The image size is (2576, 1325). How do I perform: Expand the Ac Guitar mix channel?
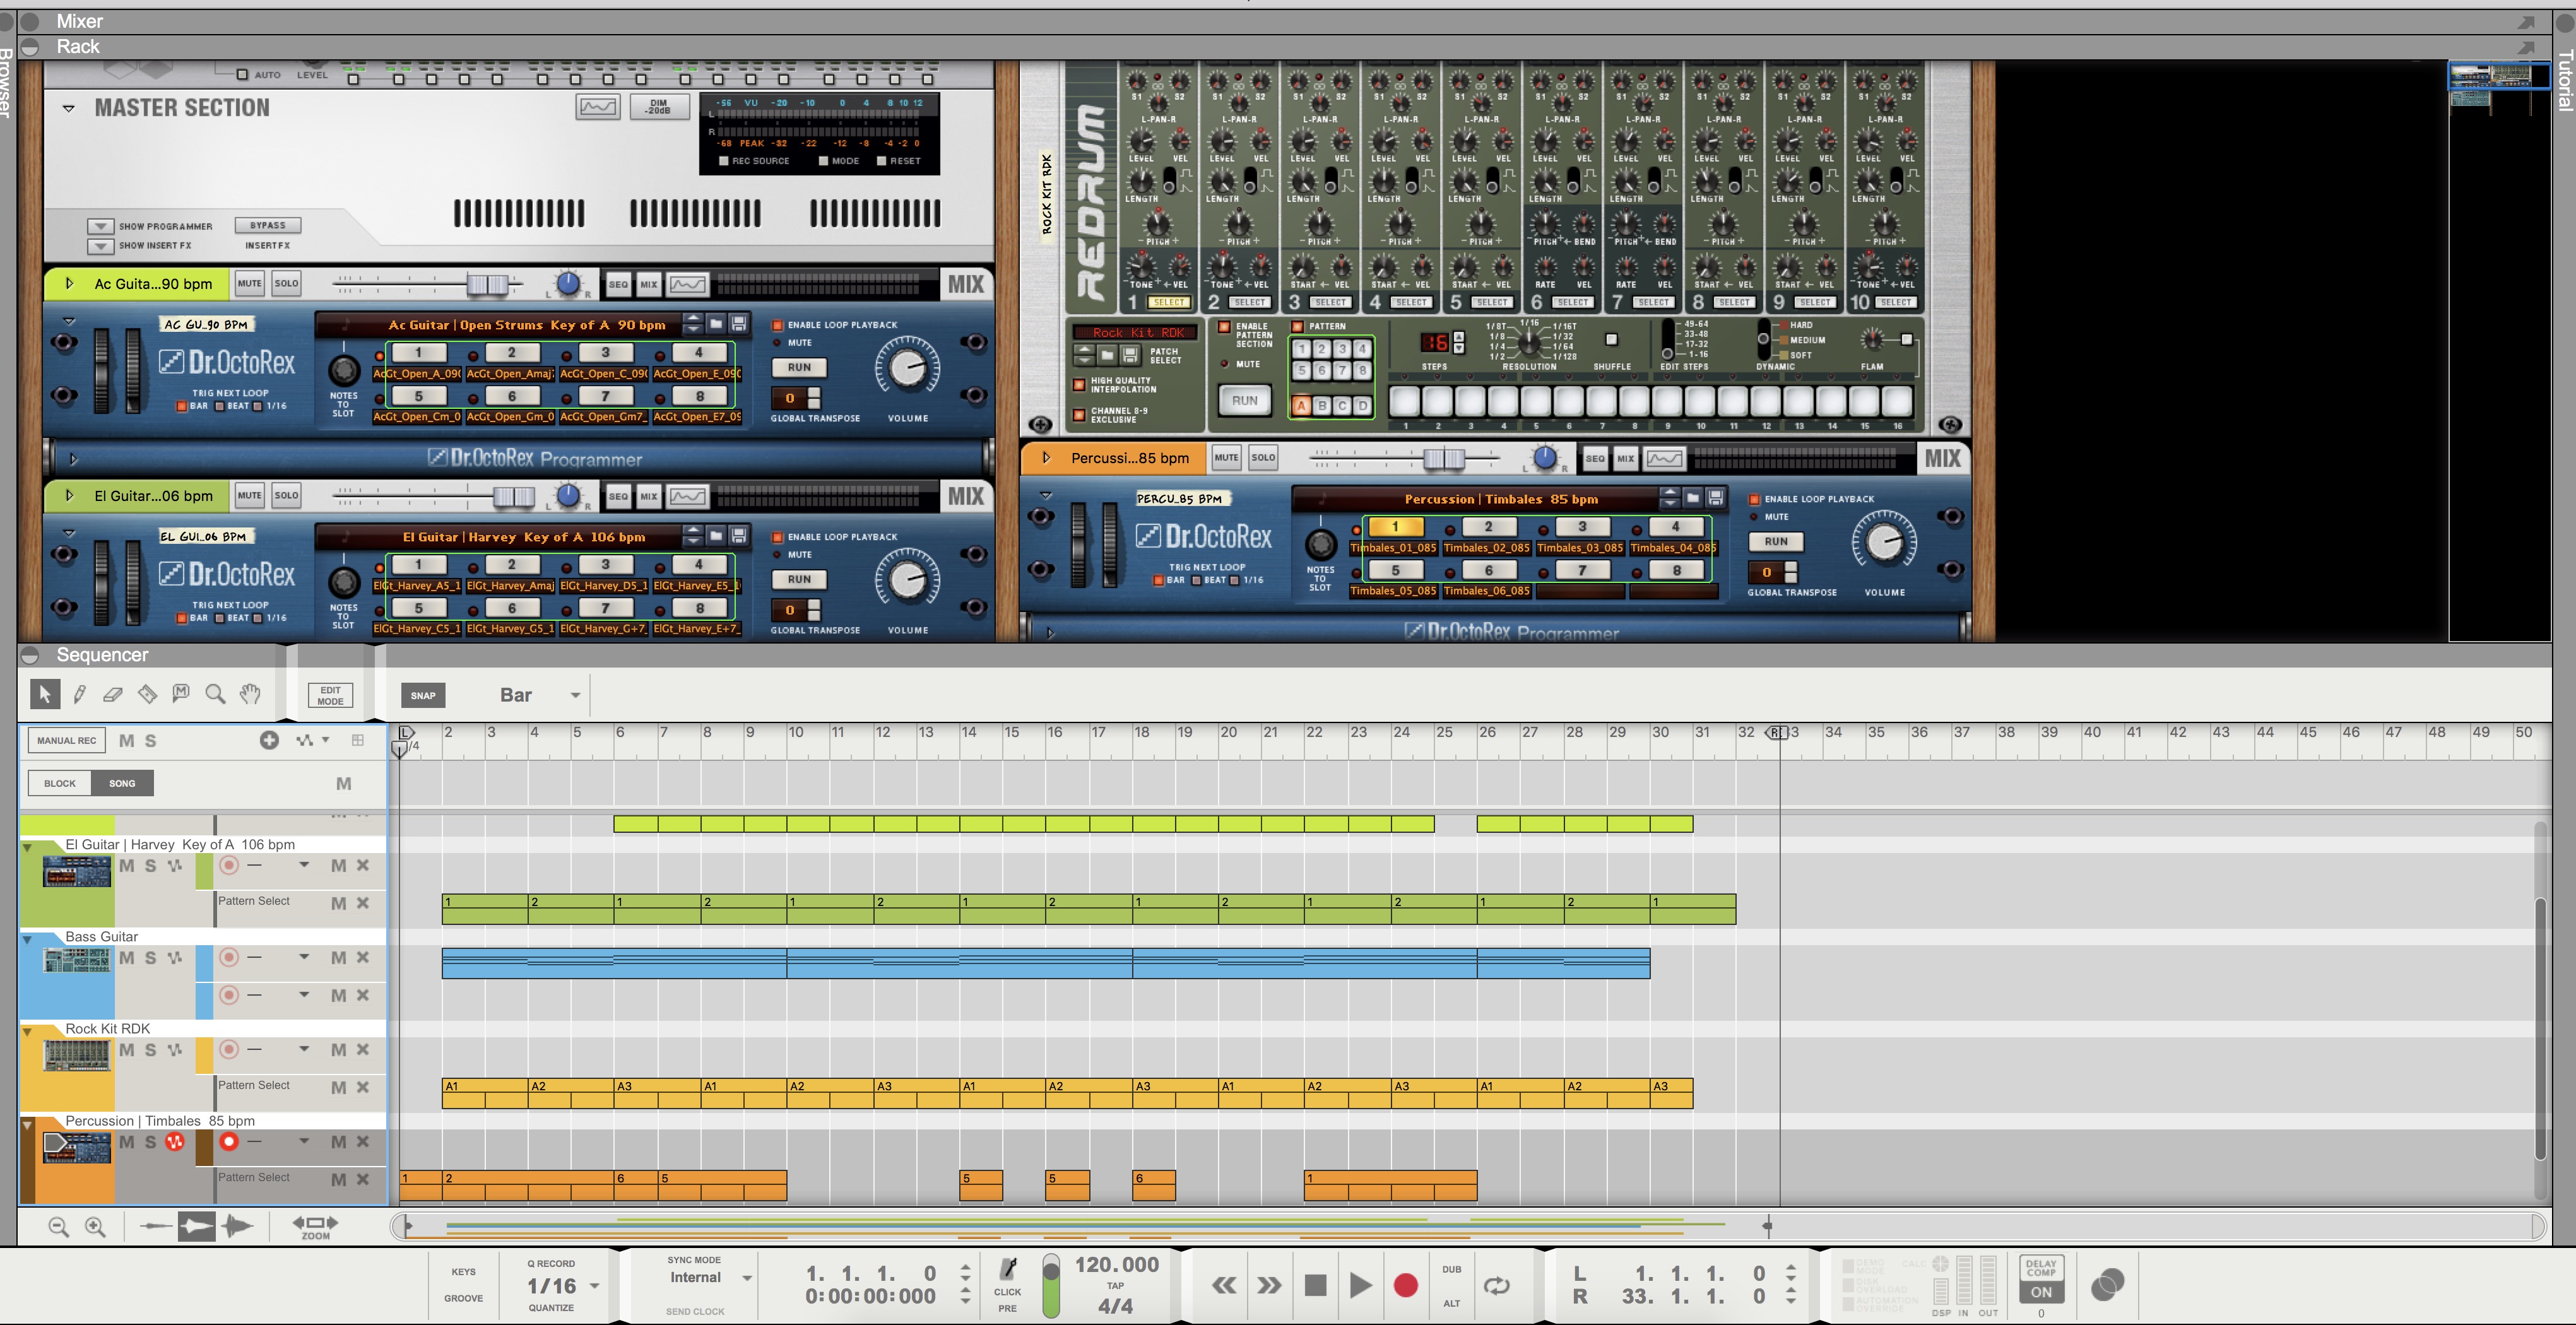click(69, 284)
